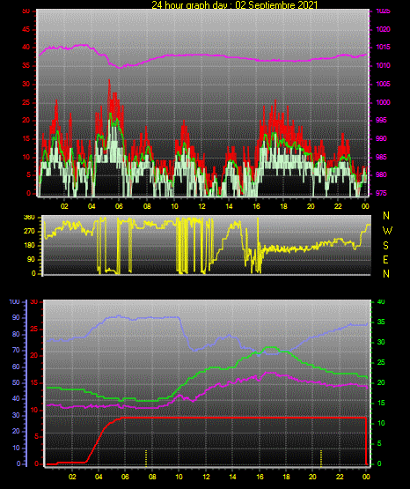Click the 24 hour graph title text
This screenshot has height=489, width=410.
pyautogui.click(x=234, y=4)
